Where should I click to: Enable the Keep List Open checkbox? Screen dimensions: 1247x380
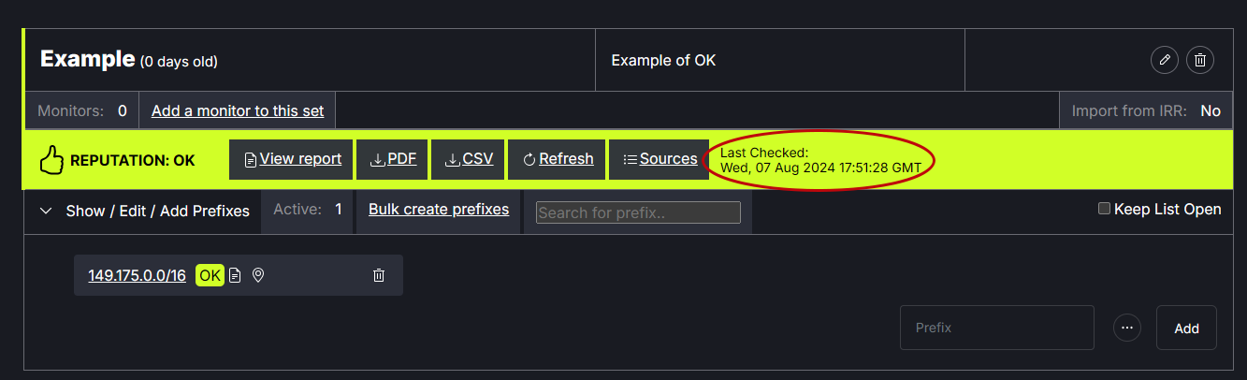1104,209
